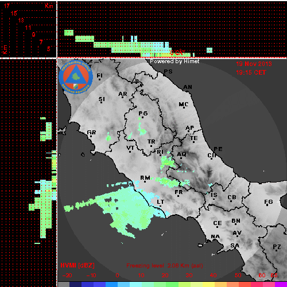The height and width of the screenshot is (287, 287).
Task: Click the FI city label on the map
Action: point(100,76)
